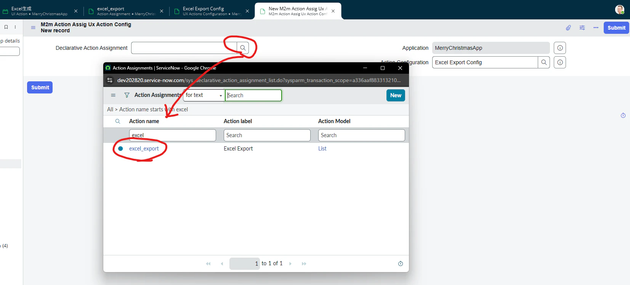630x285 pixels.
Task: Click the Action Model column search field
Action: tap(362, 135)
